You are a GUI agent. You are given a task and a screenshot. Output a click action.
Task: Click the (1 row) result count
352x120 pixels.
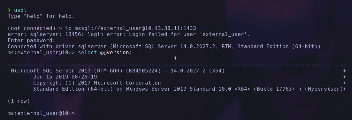19,101
